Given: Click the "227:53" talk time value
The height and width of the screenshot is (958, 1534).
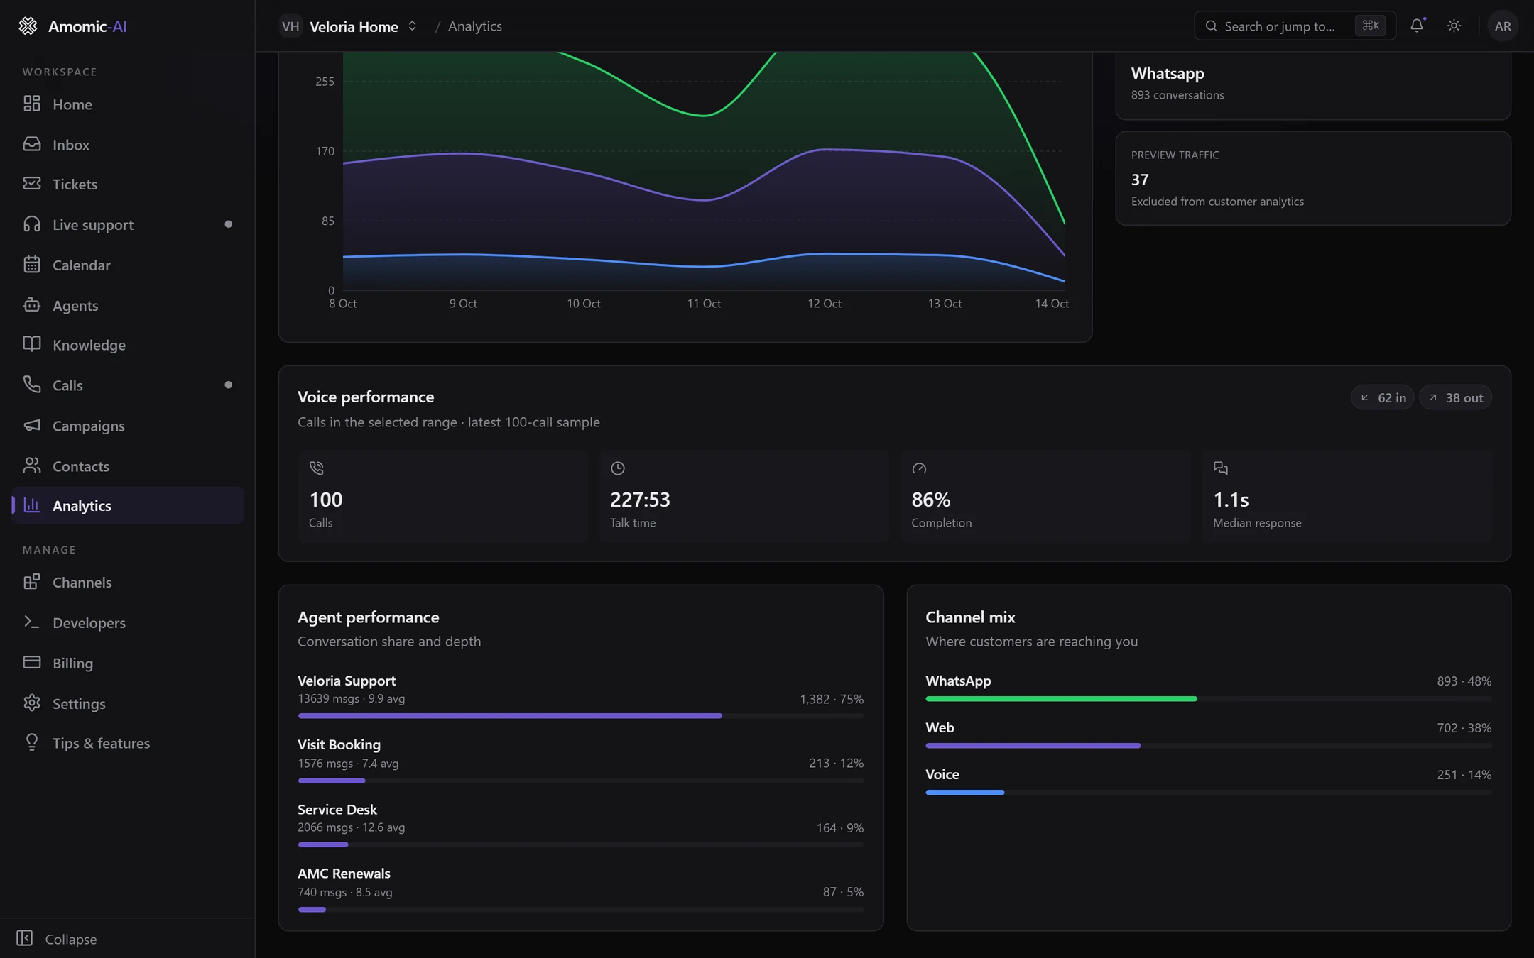Looking at the screenshot, I should pos(640,500).
